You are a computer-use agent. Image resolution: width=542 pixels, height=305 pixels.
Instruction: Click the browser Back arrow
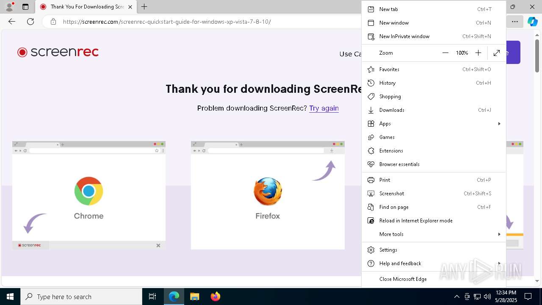click(12, 22)
